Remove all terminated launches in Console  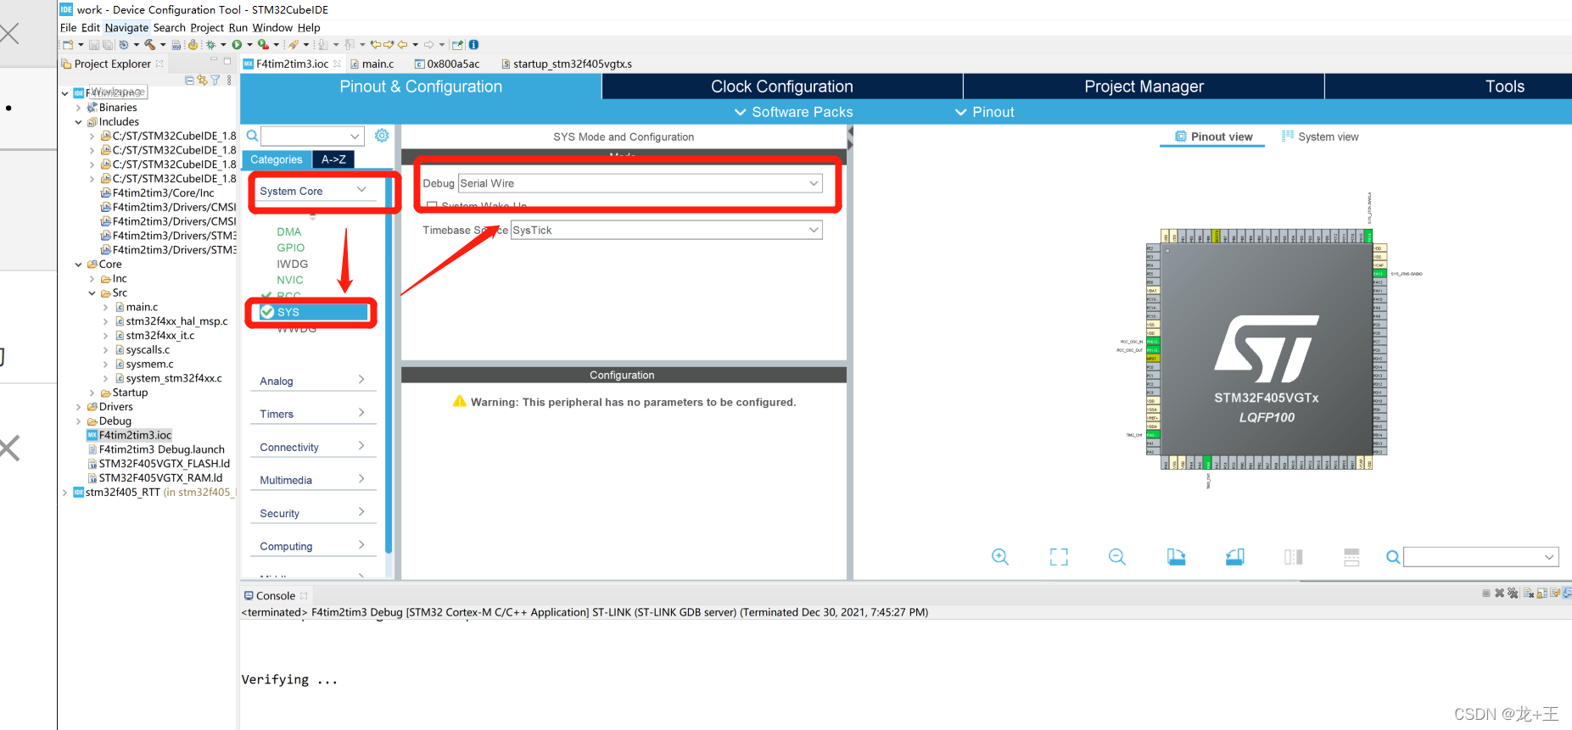coord(1513,593)
